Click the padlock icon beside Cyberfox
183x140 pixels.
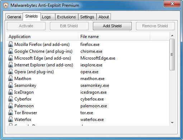[10, 99]
